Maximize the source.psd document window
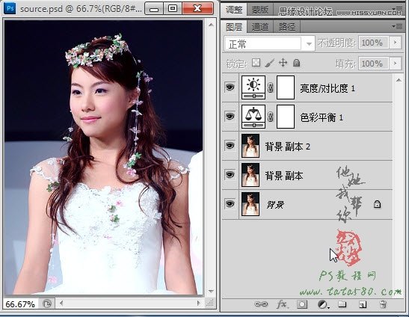The width and height of the screenshot is (409, 317). 173,9
